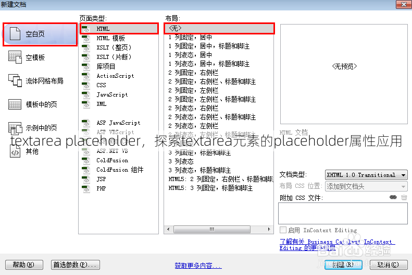Select layout HTML5: 3 列固定，标题和脚注
This screenshot has width=412, height=275.
click(210, 188)
